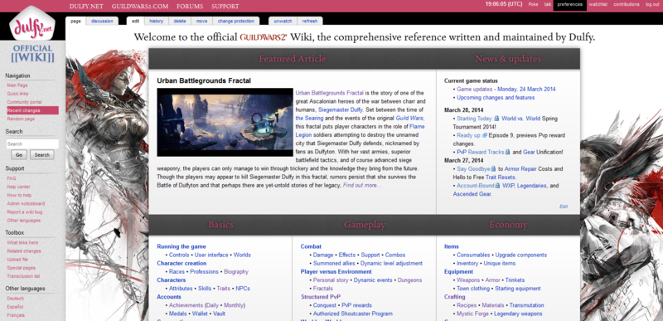Open the Poke user link

(533, 5)
